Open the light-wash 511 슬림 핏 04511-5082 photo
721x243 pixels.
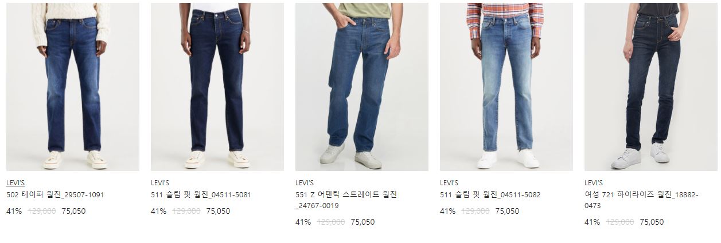506,87
